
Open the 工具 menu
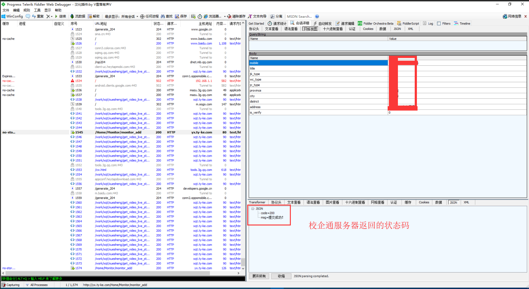37,10
